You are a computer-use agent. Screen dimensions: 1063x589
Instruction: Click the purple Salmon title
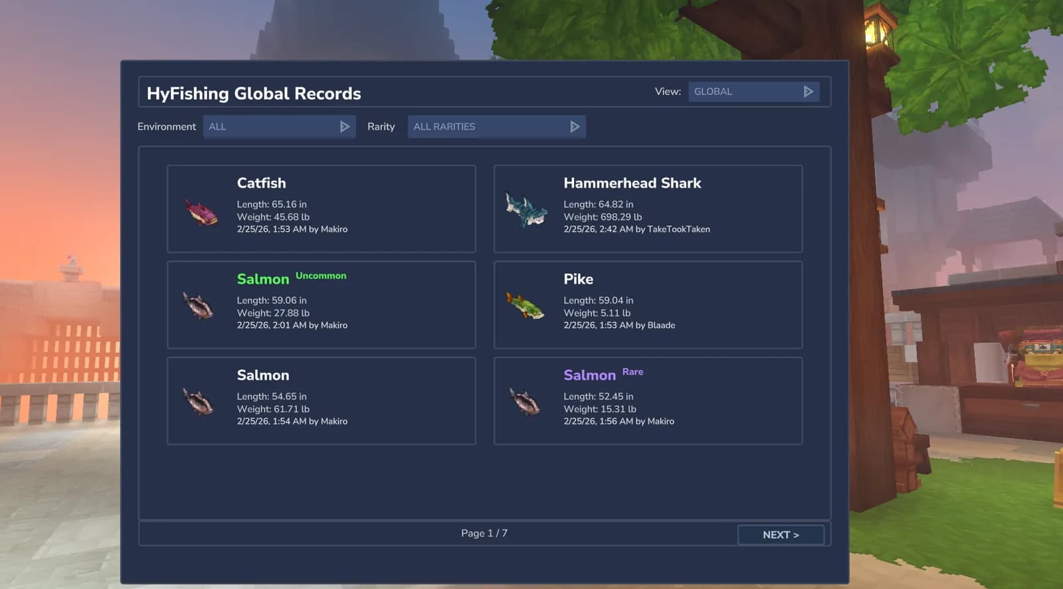click(x=589, y=375)
